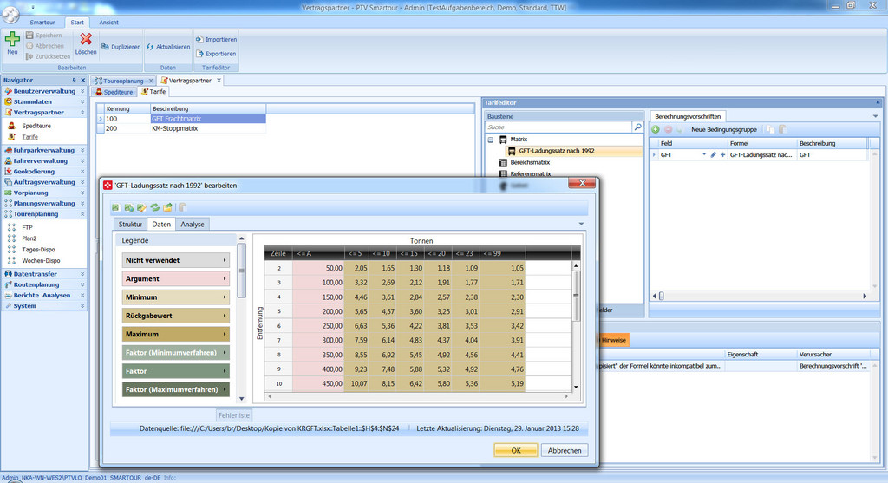Click the Suche field in Bausteine

click(x=558, y=127)
